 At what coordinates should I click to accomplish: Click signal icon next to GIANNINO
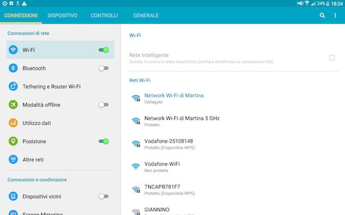136,212
